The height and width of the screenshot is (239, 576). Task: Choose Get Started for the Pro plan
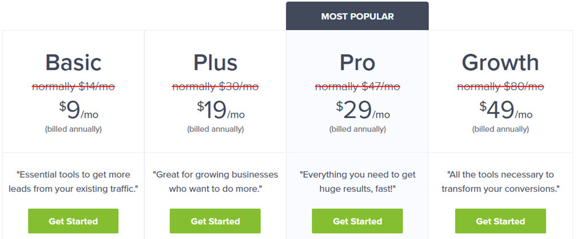[357, 221]
